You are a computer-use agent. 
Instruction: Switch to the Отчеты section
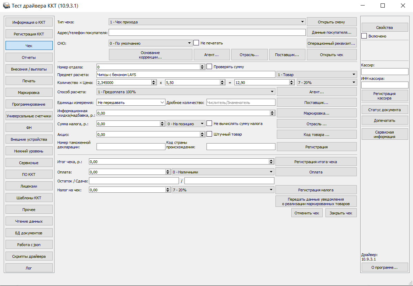coord(29,57)
